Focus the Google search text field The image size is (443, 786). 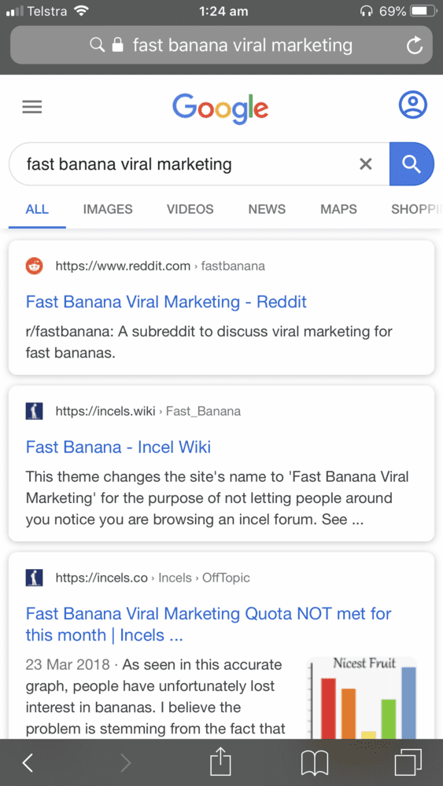[190, 164]
